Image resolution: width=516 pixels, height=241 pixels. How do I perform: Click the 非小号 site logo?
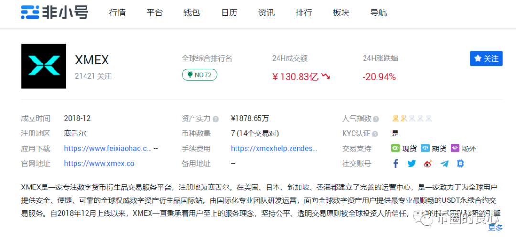[x=54, y=12]
